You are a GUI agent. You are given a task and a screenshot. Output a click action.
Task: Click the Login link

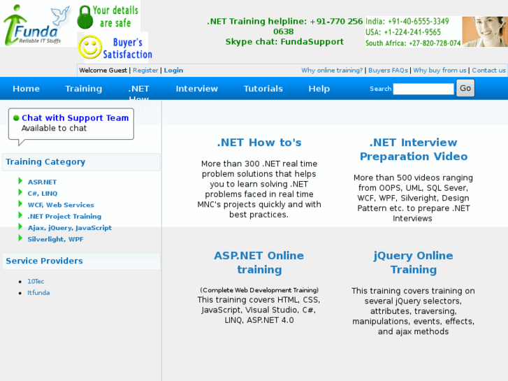173,71
